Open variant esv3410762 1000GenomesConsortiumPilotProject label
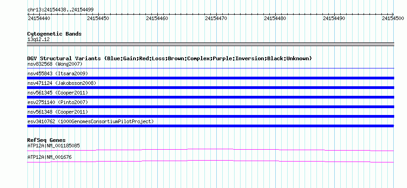This screenshot has height=188, width=407. coord(91,121)
